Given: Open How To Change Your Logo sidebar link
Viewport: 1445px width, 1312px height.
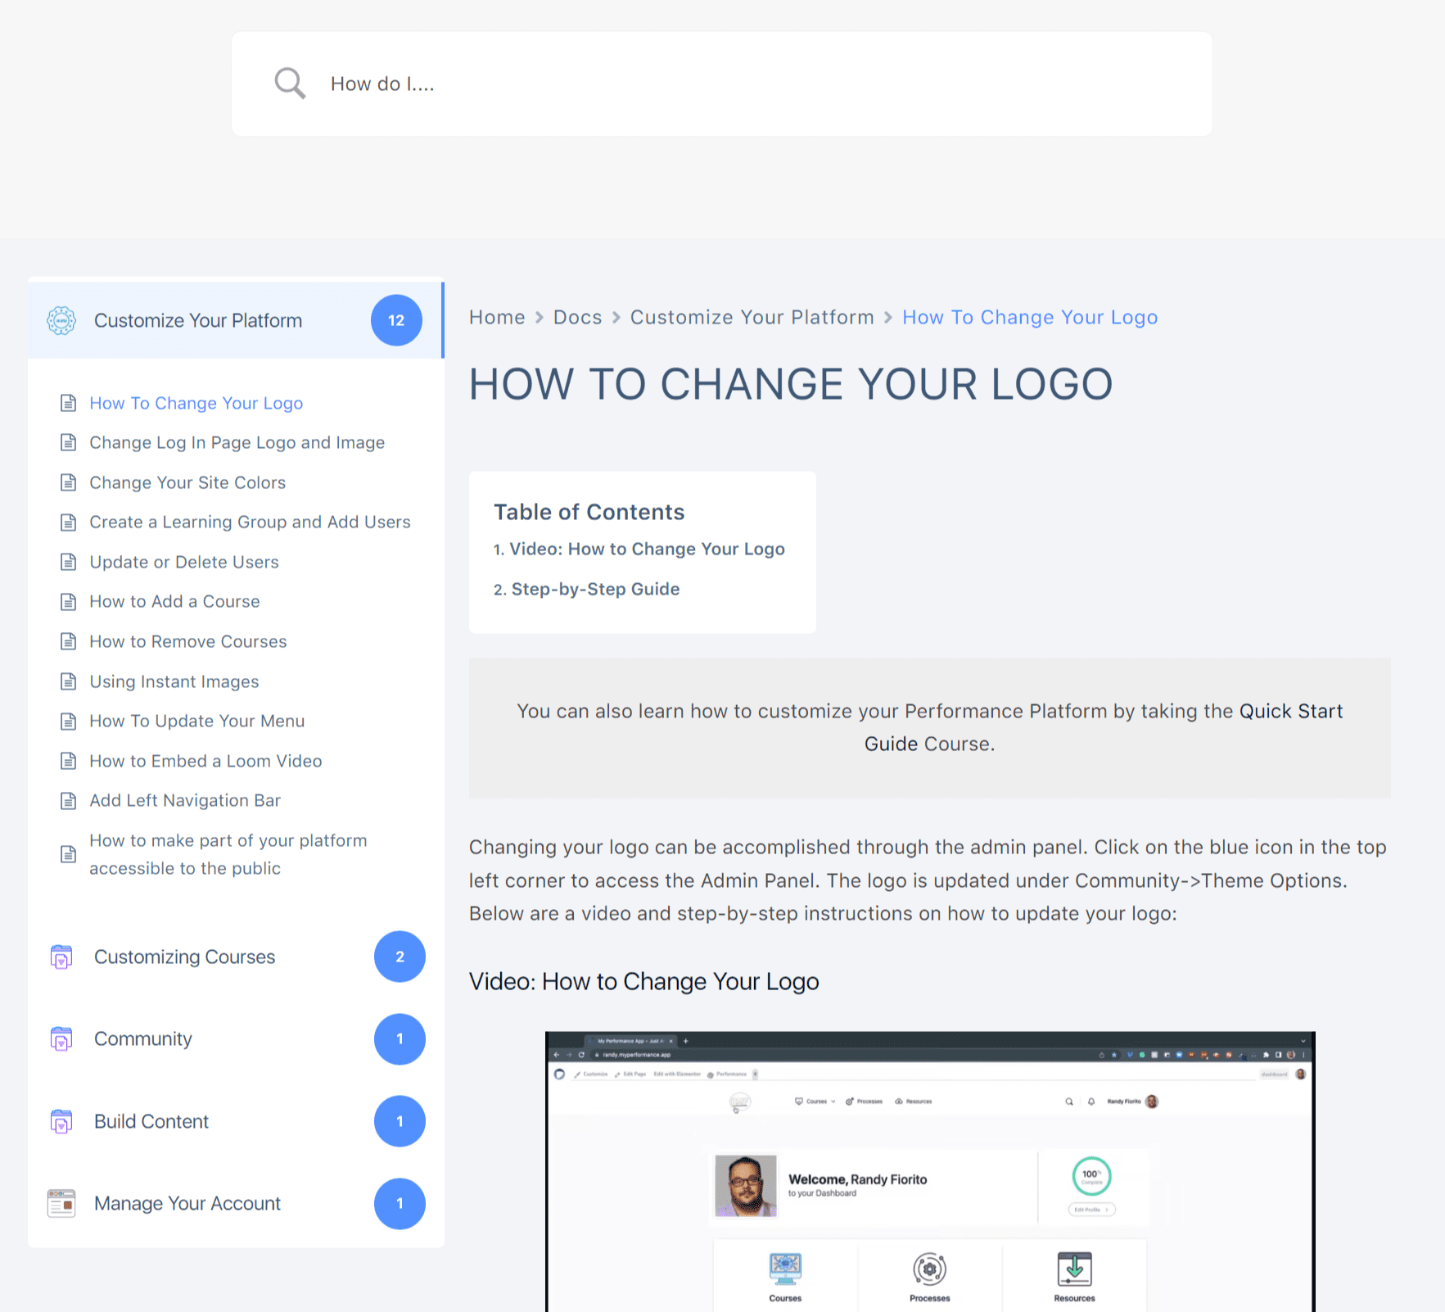Looking at the screenshot, I should 196,403.
